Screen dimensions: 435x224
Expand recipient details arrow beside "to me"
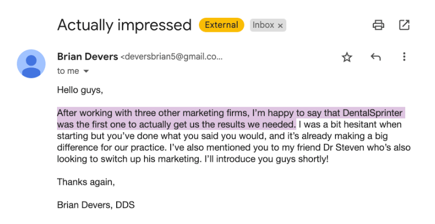[x=86, y=71]
